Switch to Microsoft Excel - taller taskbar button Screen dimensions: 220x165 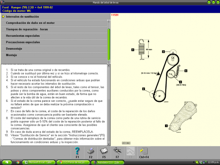[39, 162]
